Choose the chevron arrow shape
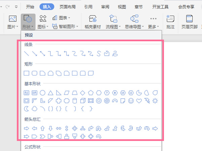The image size is (202, 151). (42, 136)
